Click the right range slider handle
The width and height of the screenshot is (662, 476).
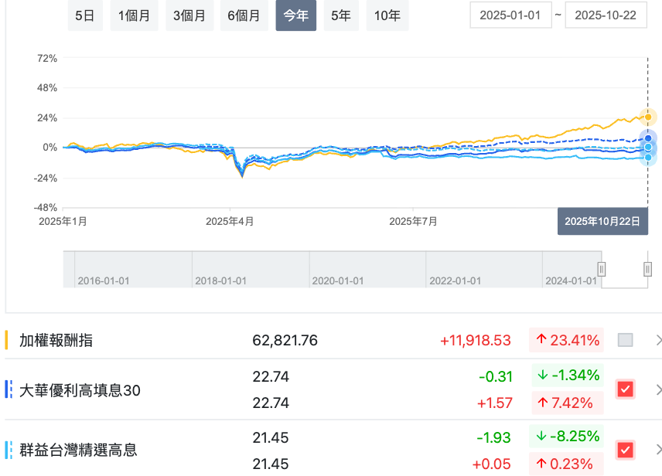[x=648, y=269]
